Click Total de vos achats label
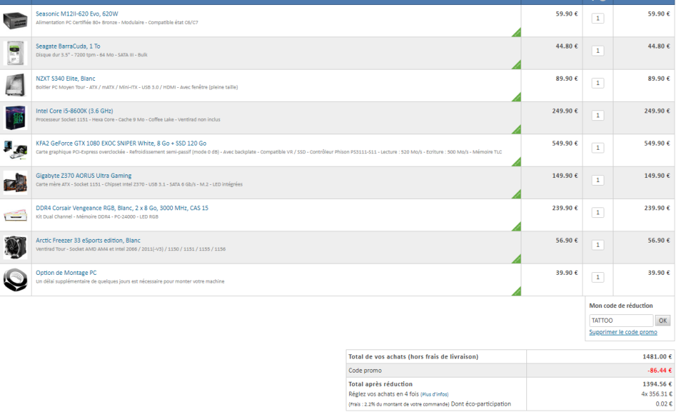 click(x=413, y=356)
